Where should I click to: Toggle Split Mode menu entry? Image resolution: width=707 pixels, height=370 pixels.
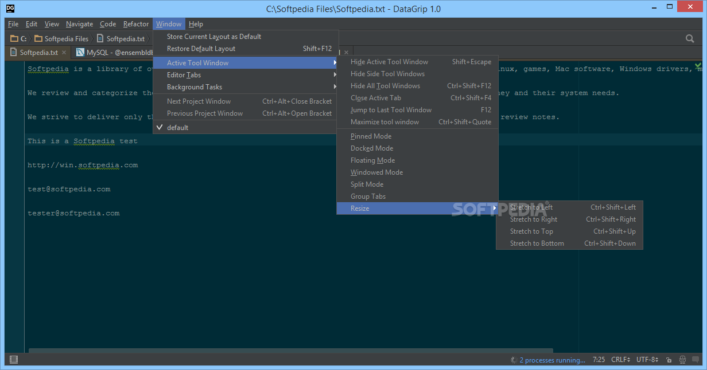(x=417, y=184)
